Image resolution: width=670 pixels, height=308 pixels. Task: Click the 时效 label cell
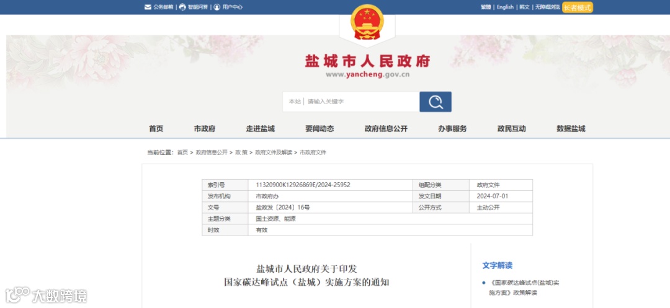pos(225,230)
